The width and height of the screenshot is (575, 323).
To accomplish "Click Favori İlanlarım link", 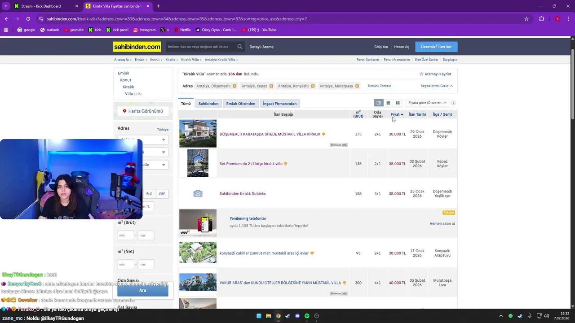I will click(367, 60).
